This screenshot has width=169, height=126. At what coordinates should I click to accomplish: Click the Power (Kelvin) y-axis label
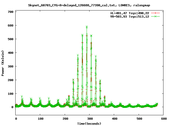coord(3,63)
